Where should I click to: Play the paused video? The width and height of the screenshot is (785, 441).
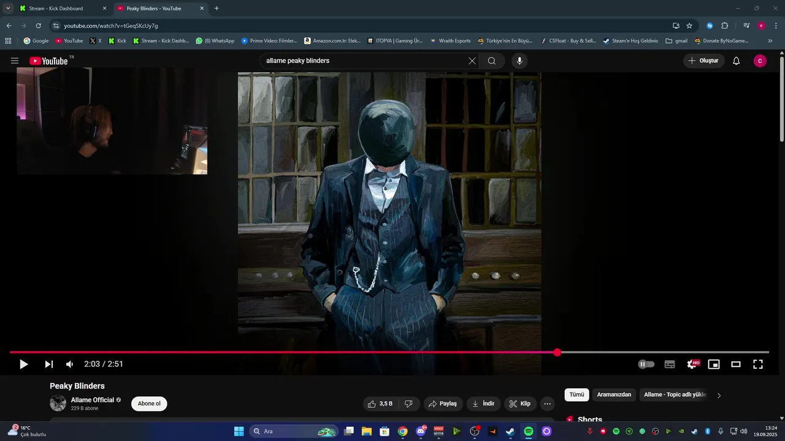pos(24,364)
